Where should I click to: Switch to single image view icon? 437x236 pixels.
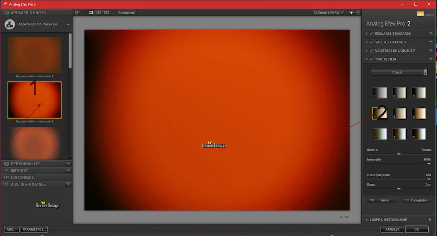(x=91, y=12)
